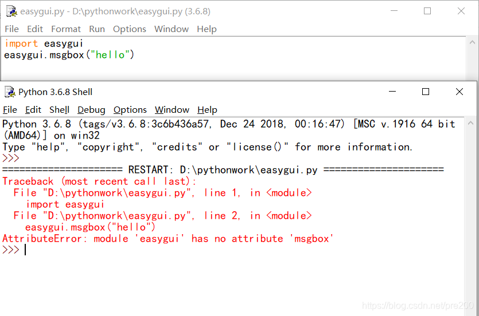The width and height of the screenshot is (479, 316).
Task: Open Help menu in Python Shell window
Action: click(x=207, y=110)
